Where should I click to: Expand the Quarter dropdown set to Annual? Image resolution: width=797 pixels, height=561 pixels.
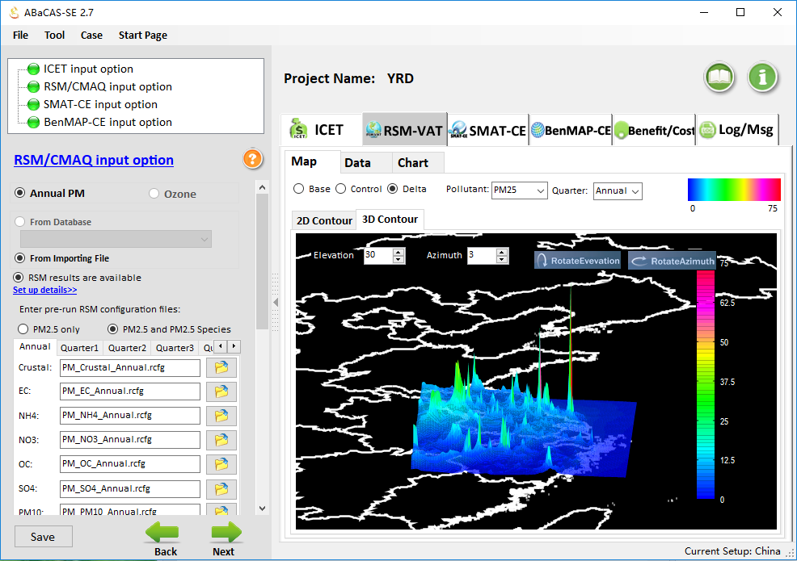[618, 190]
